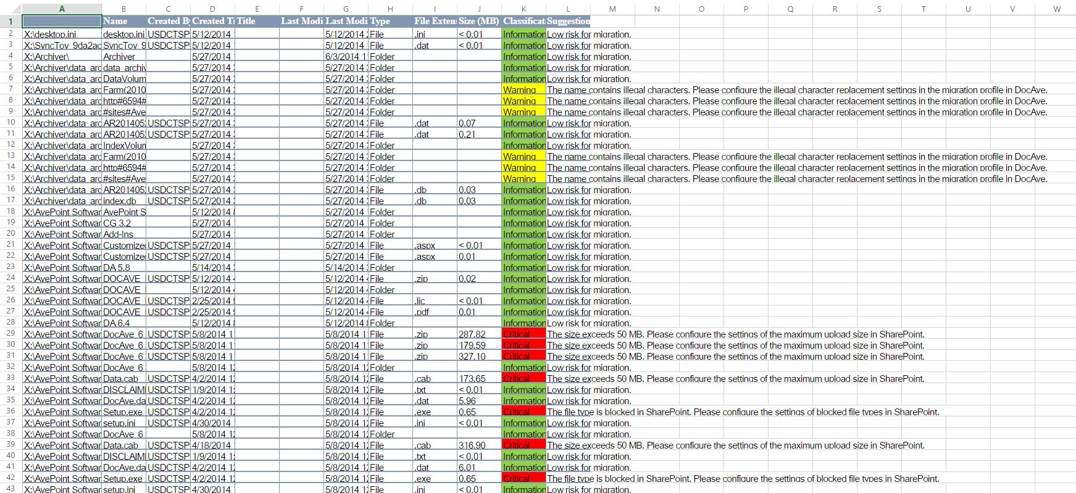This screenshot has width=1076, height=493.
Task: Click the ".exe" extension cell in row 42
Action: (x=435, y=478)
